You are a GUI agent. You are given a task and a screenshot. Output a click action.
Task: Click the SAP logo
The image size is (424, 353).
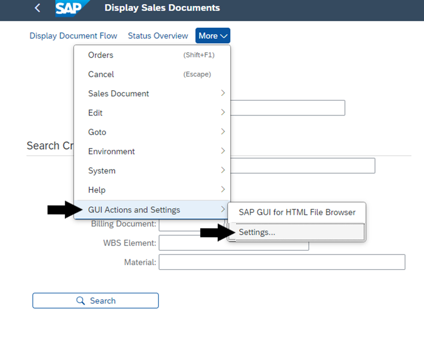[x=72, y=9]
